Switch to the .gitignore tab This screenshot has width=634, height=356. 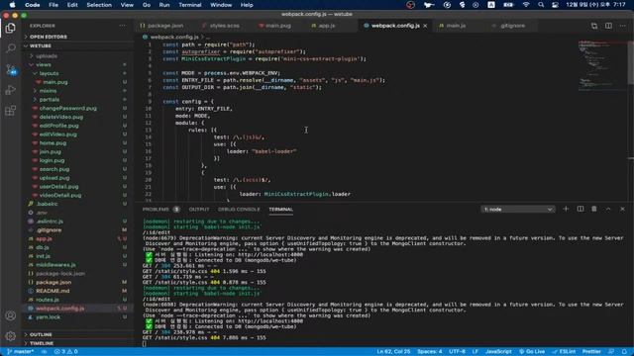tap(512, 26)
